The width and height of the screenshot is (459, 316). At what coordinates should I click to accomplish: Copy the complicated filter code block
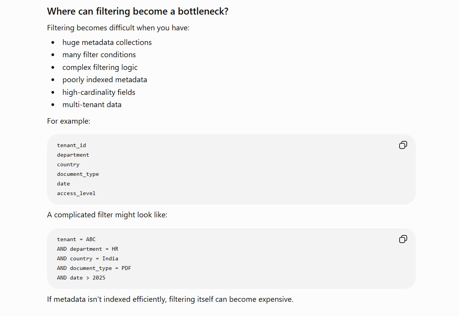pos(403,239)
